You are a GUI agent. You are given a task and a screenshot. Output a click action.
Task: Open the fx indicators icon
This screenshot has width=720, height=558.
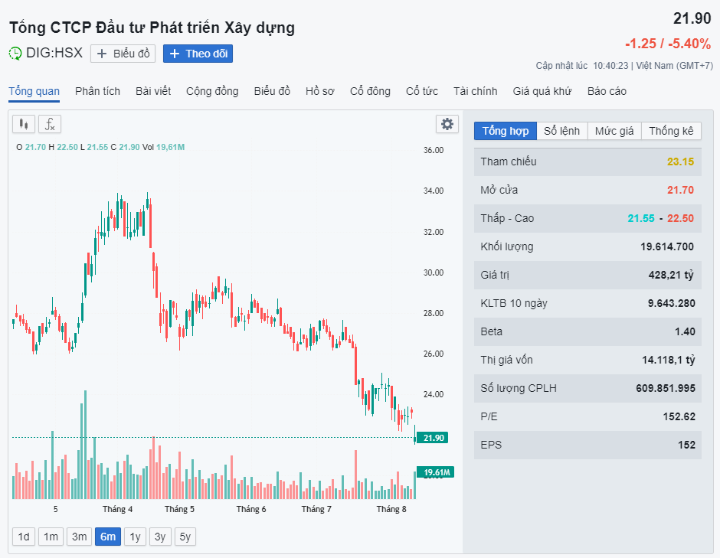tap(50, 124)
